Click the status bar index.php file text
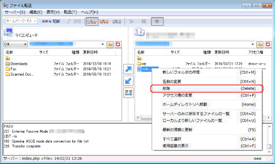The image size is (275, 164). pos(43,158)
